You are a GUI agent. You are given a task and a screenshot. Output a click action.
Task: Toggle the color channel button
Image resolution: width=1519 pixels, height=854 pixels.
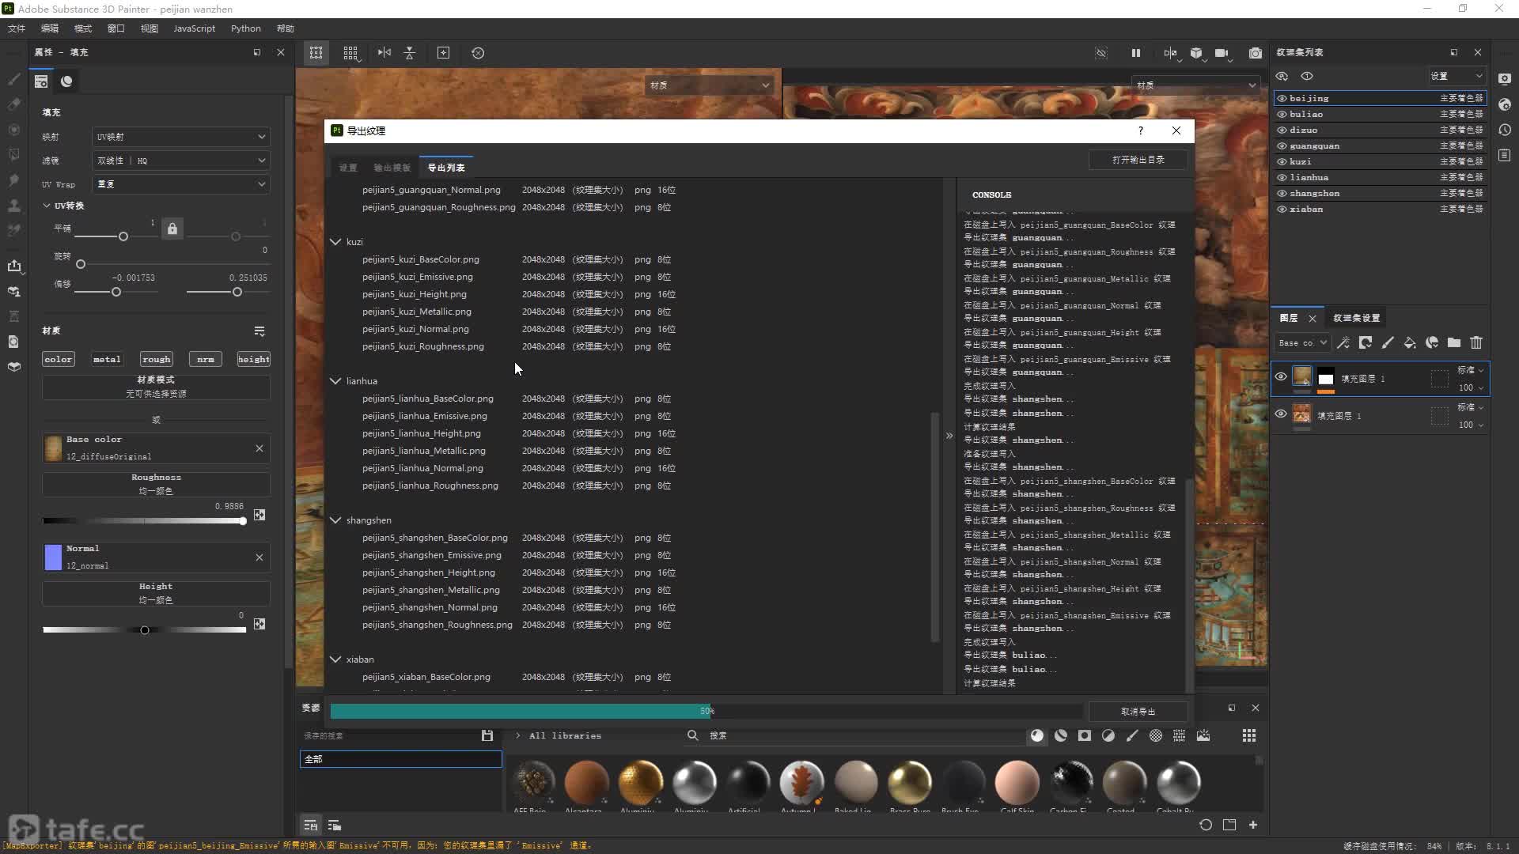pyautogui.click(x=59, y=359)
